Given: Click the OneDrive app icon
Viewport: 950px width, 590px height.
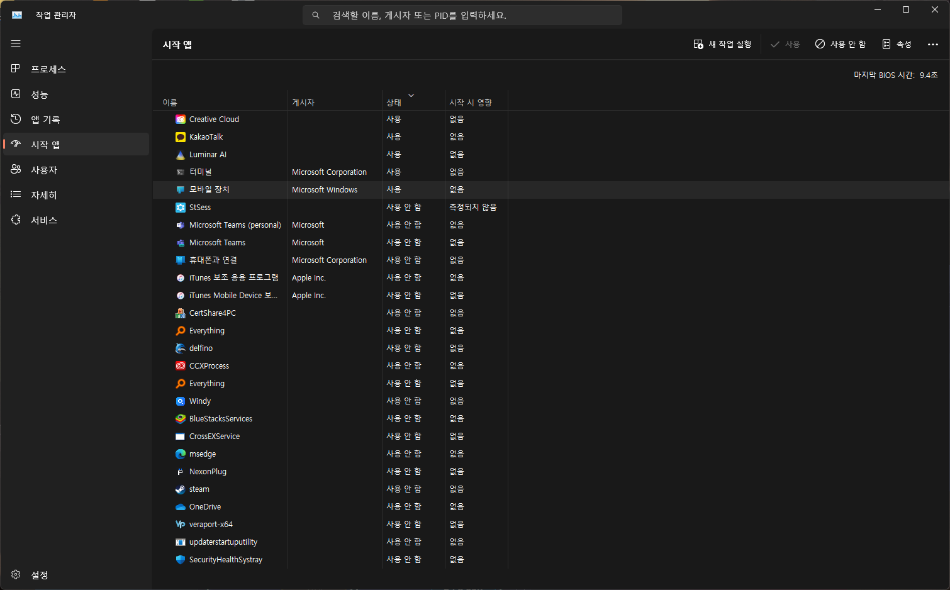Looking at the screenshot, I should 181,507.
